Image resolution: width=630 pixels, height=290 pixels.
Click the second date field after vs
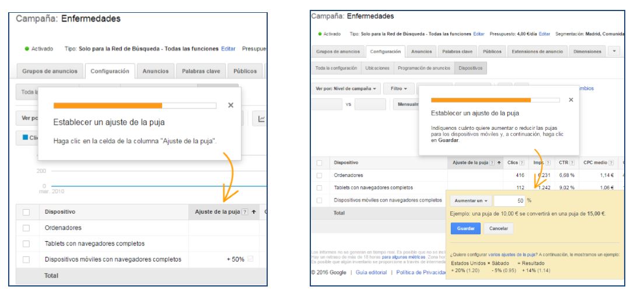tap(370, 104)
